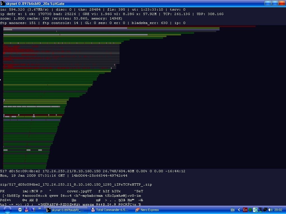Open the EN language bar selector

coord(232,210)
